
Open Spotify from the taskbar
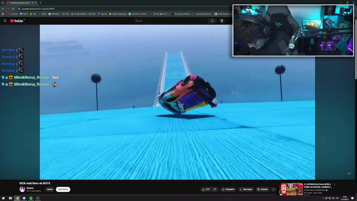click(31, 198)
